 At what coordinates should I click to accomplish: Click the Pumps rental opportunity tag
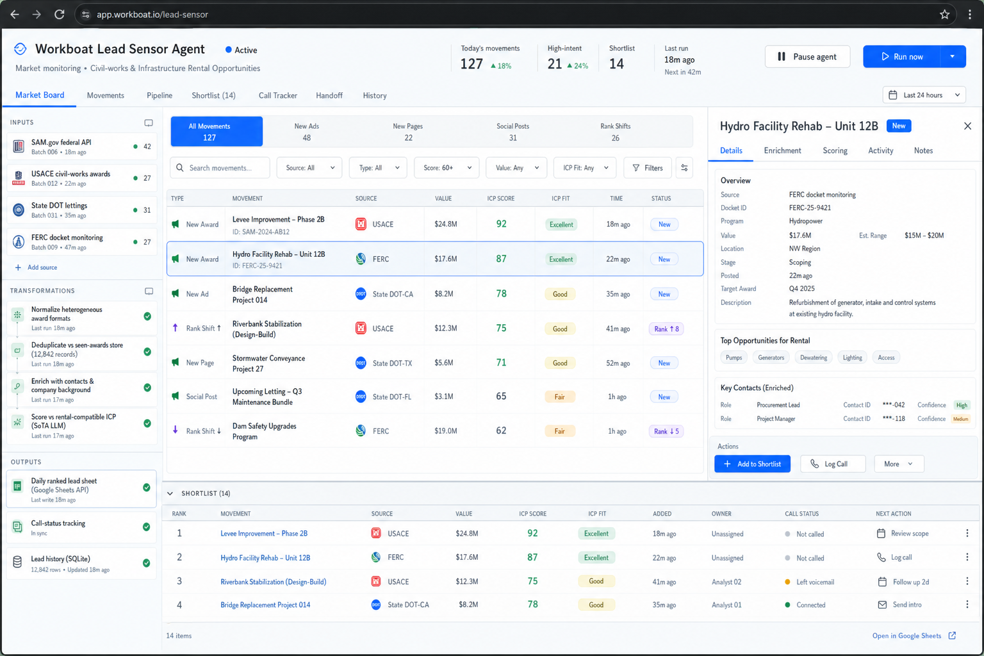[x=734, y=357]
